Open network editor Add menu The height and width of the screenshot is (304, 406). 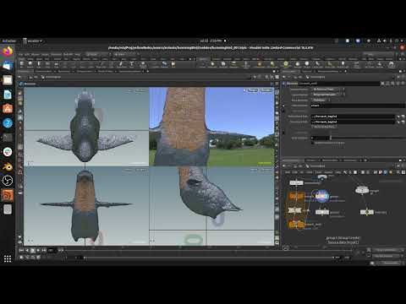(x=288, y=172)
